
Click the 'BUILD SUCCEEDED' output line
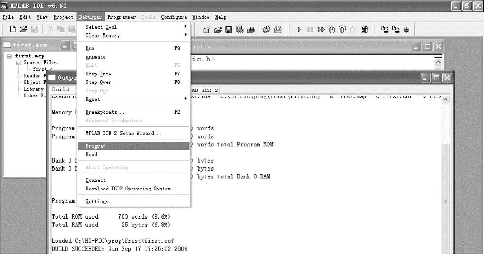coord(119,249)
